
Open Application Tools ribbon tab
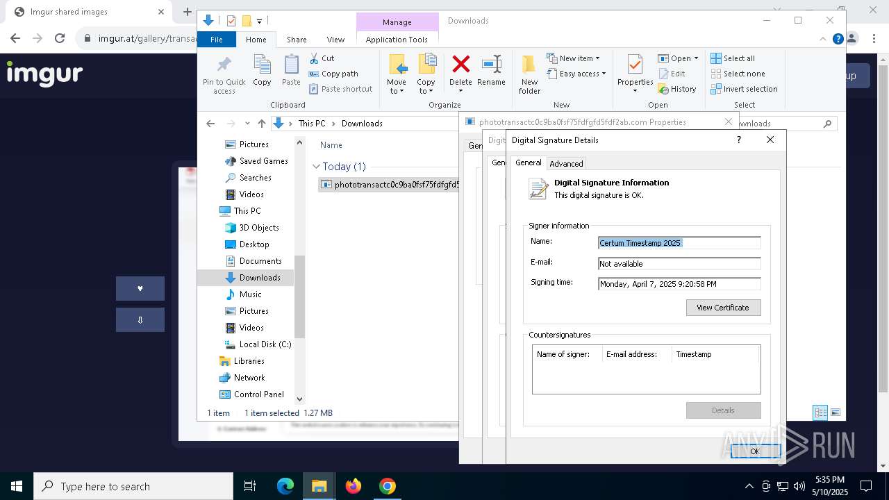(x=397, y=40)
